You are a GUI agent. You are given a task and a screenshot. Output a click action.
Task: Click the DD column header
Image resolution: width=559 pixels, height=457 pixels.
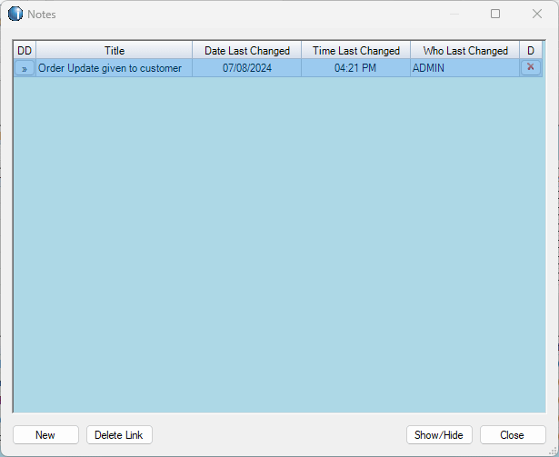pyautogui.click(x=25, y=51)
